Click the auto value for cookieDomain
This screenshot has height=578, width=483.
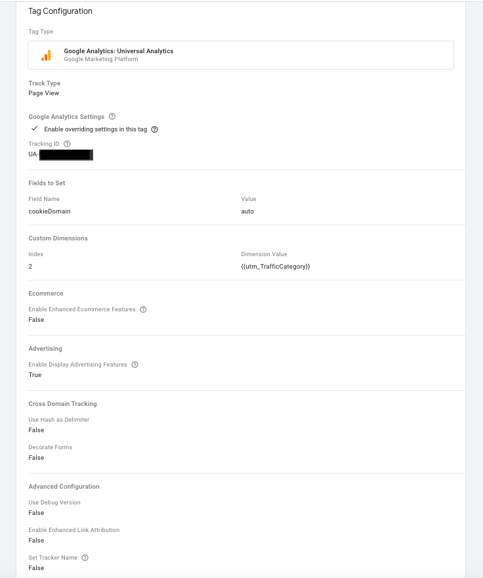point(247,211)
